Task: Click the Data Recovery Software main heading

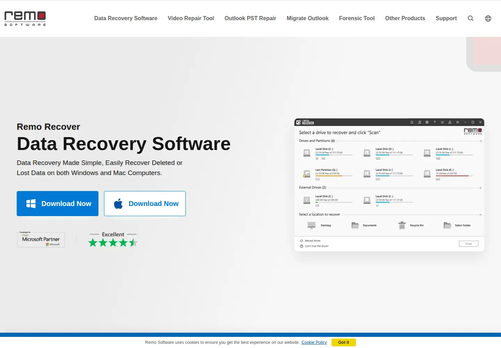Action: pos(124,144)
